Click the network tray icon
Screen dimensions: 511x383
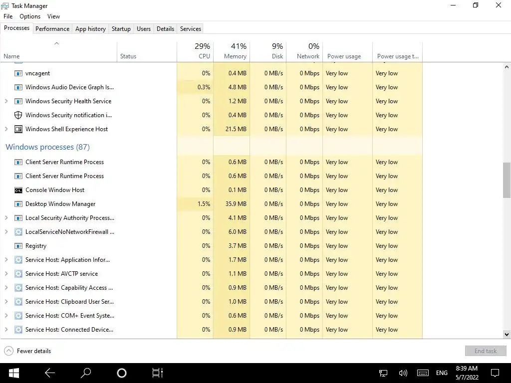[383, 373]
